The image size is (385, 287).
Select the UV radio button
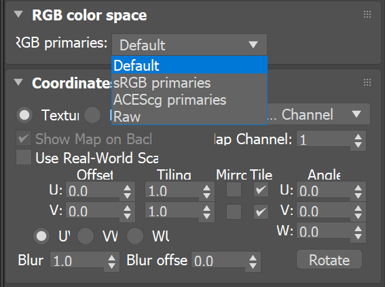pyautogui.click(x=41, y=236)
